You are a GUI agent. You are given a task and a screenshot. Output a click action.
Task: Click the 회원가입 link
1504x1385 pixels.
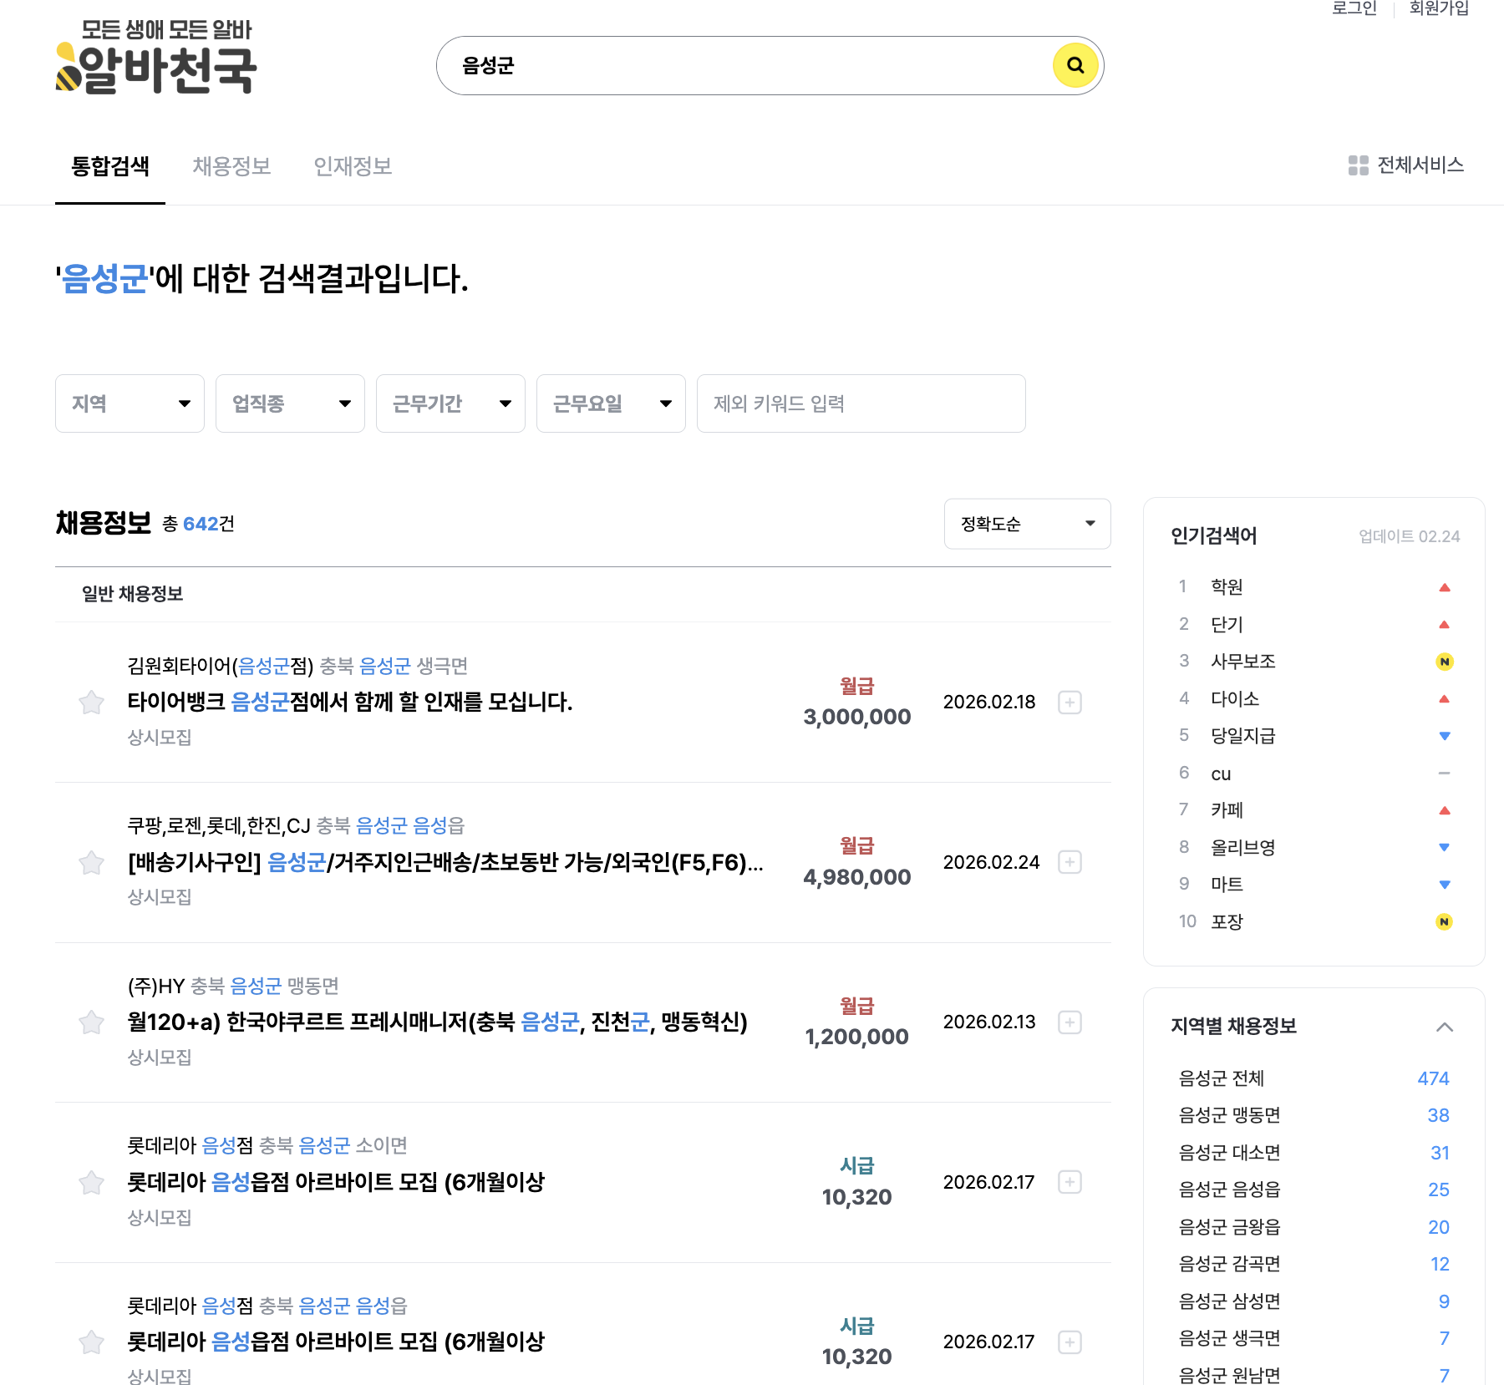click(1438, 8)
